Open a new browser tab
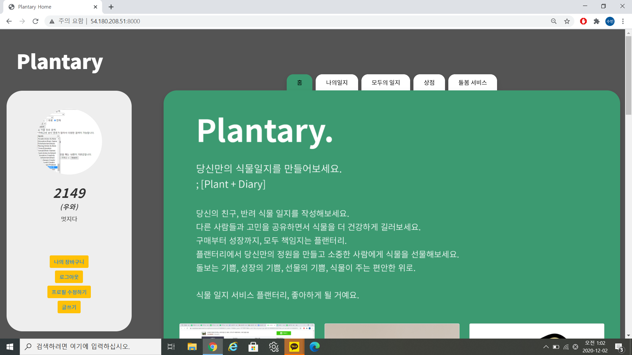The height and width of the screenshot is (355, 632). [x=111, y=7]
